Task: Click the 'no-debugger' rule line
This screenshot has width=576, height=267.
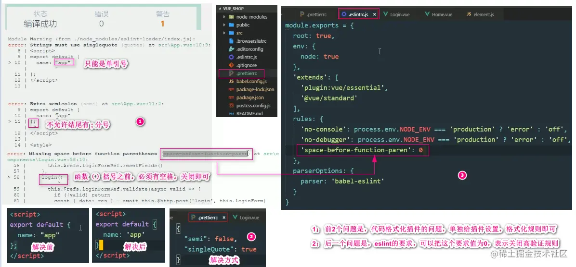Action: tap(435, 140)
